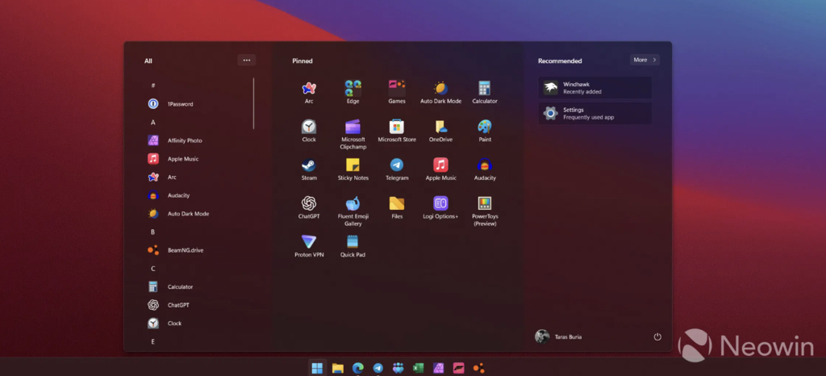The width and height of the screenshot is (826, 376).
Task: Click the letter A group header
Action: [153, 122]
